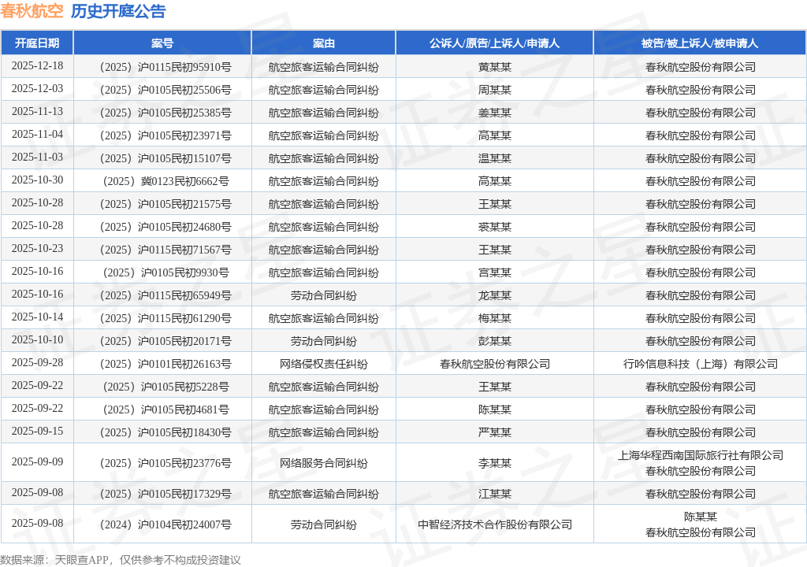This screenshot has height=567, width=807.
Task: Select the 开庭日期 column header
Action: coord(37,43)
